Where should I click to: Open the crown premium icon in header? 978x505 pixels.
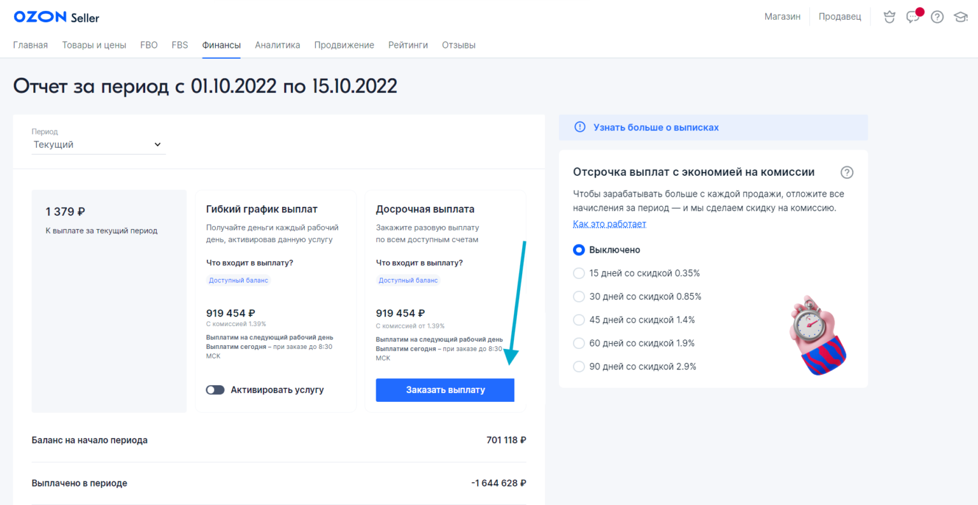coord(889,17)
